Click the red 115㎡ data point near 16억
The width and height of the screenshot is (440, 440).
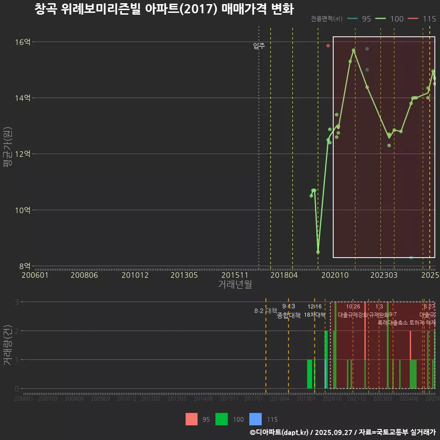click(x=328, y=46)
